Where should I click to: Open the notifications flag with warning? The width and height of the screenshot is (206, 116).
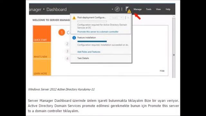tap(128, 10)
